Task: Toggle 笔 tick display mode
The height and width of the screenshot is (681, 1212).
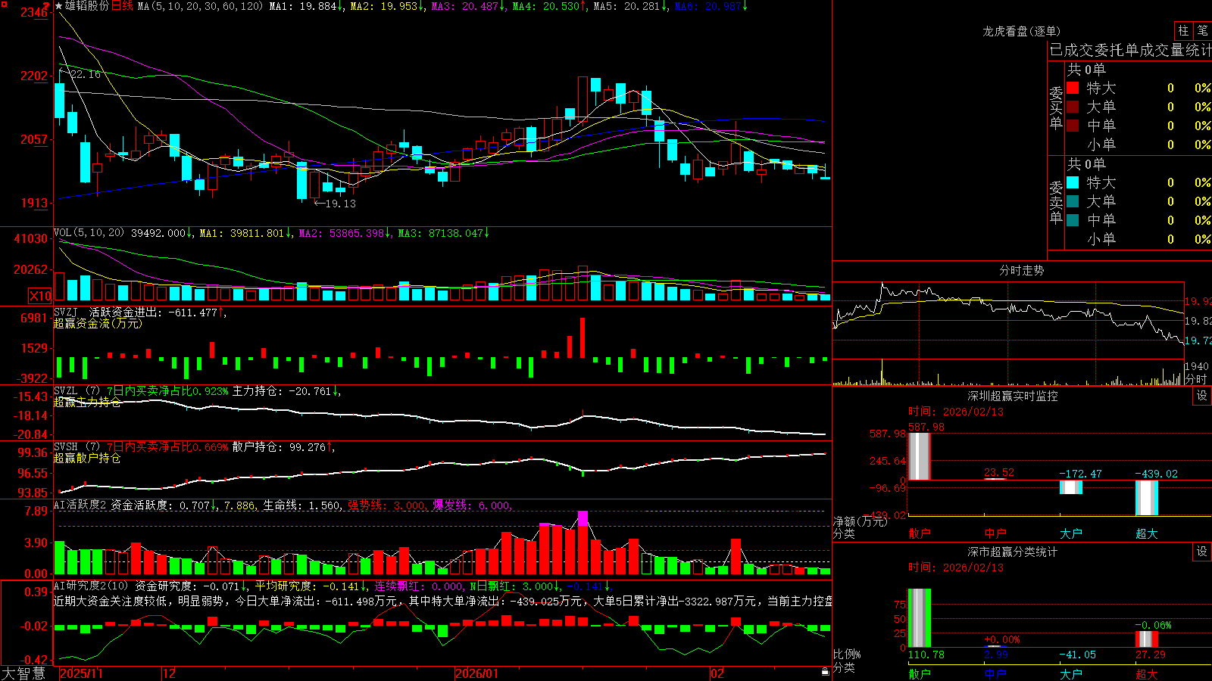Action: click(1202, 31)
